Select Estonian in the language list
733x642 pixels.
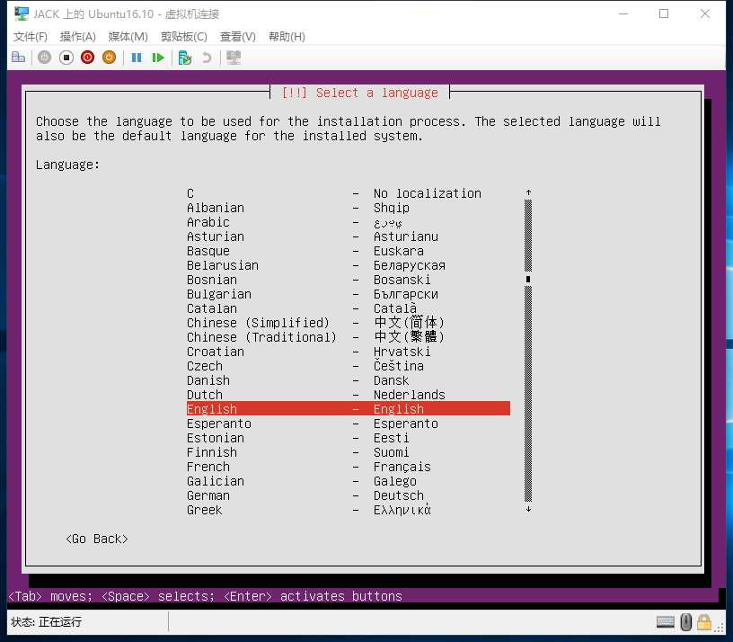[x=349, y=438]
